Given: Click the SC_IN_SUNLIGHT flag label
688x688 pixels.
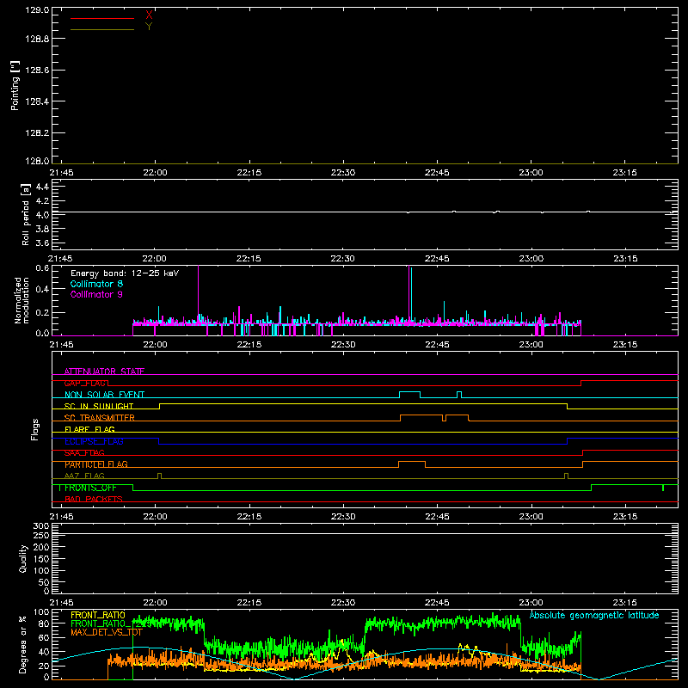Looking at the screenshot, I should coord(99,406).
